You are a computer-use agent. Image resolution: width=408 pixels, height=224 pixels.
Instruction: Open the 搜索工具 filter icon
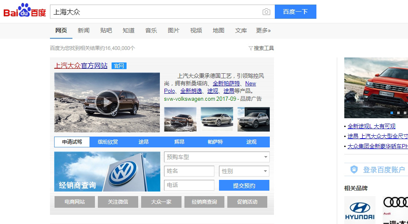click(x=251, y=48)
